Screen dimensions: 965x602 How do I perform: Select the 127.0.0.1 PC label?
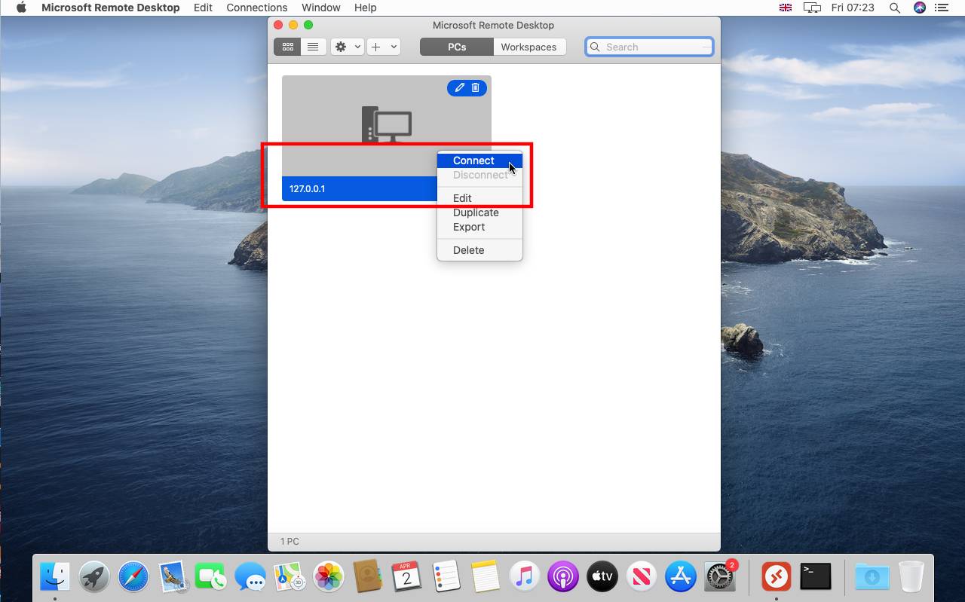[x=308, y=189]
